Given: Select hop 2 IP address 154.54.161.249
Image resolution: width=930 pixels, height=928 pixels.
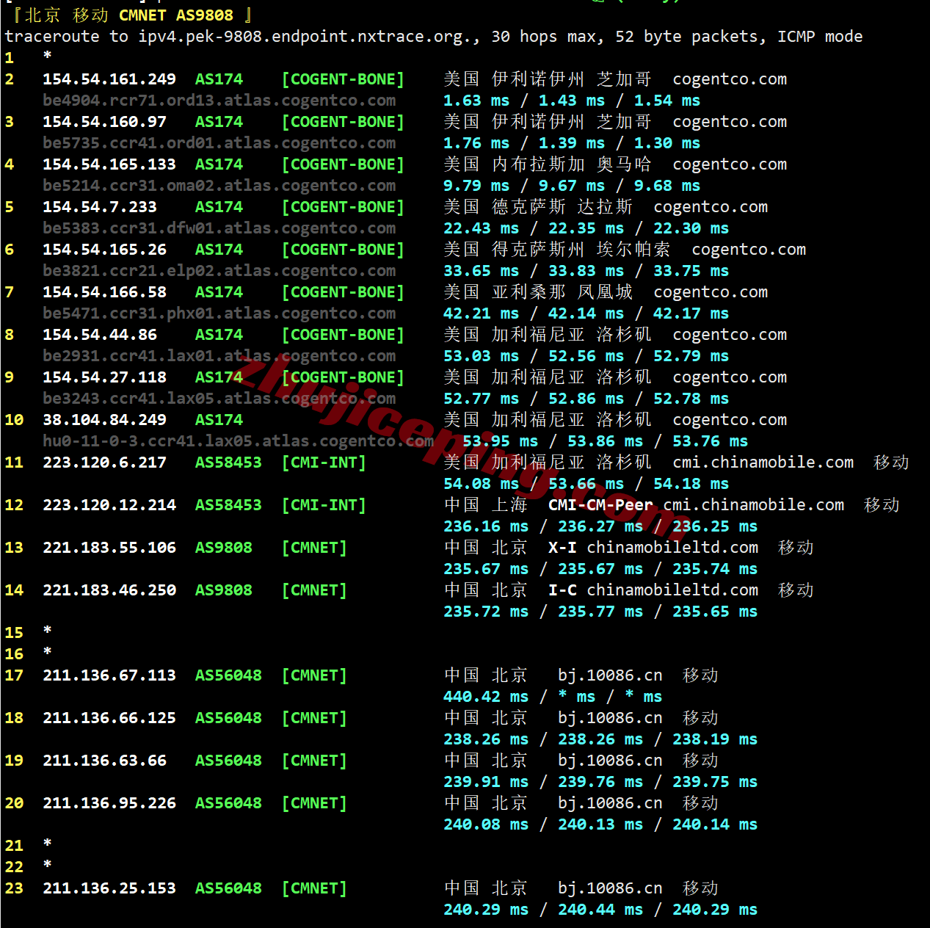Looking at the screenshot, I should point(109,79).
